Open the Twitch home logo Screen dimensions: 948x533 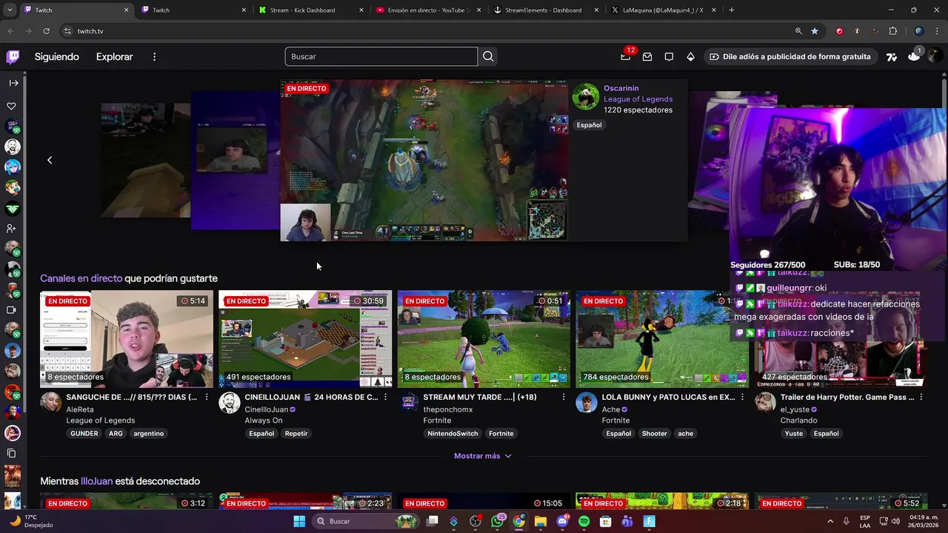[13, 56]
